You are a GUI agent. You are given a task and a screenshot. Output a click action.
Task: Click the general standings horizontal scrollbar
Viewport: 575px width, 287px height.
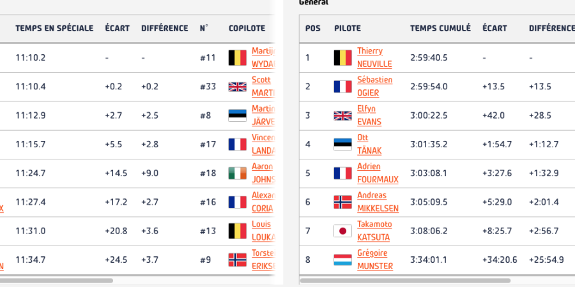[405, 280]
